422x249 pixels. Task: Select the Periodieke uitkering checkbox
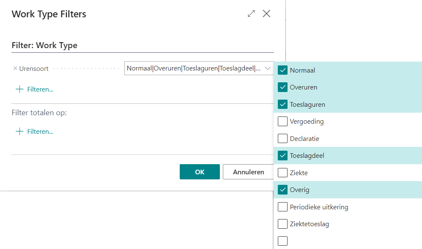(x=282, y=207)
